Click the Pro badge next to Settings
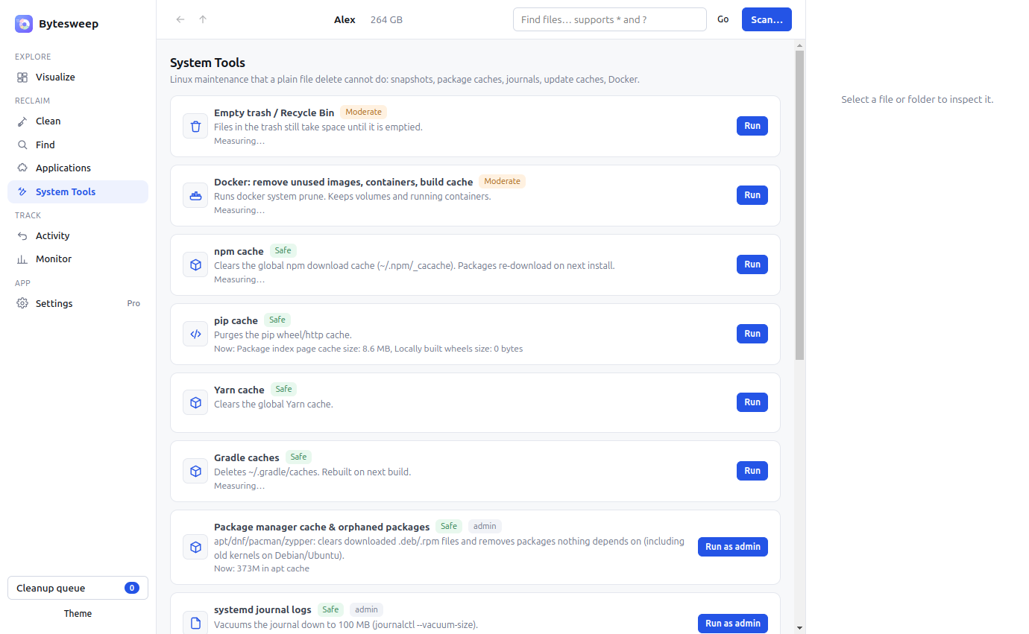Screen dimensions: 1029x634 [133, 304]
